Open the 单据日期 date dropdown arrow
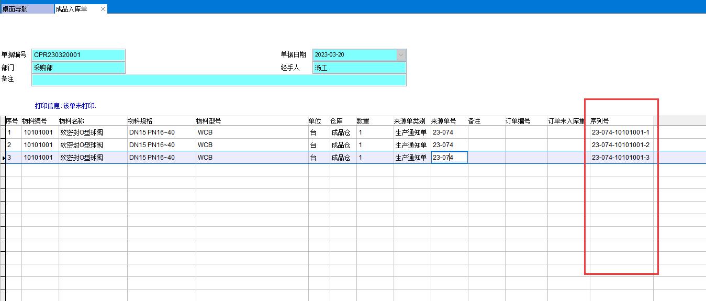706x301 pixels. pyautogui.click(x=401, y=55)
